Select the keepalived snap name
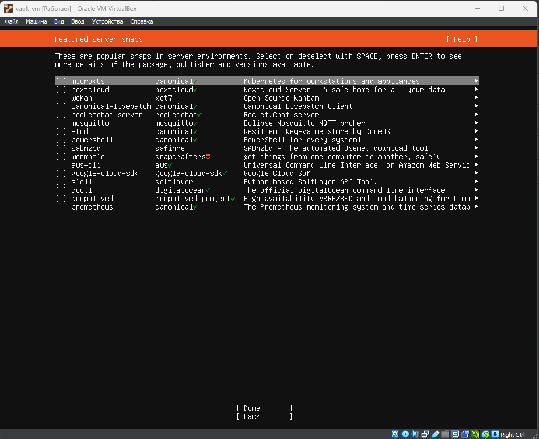 click(x=92, y=199)
